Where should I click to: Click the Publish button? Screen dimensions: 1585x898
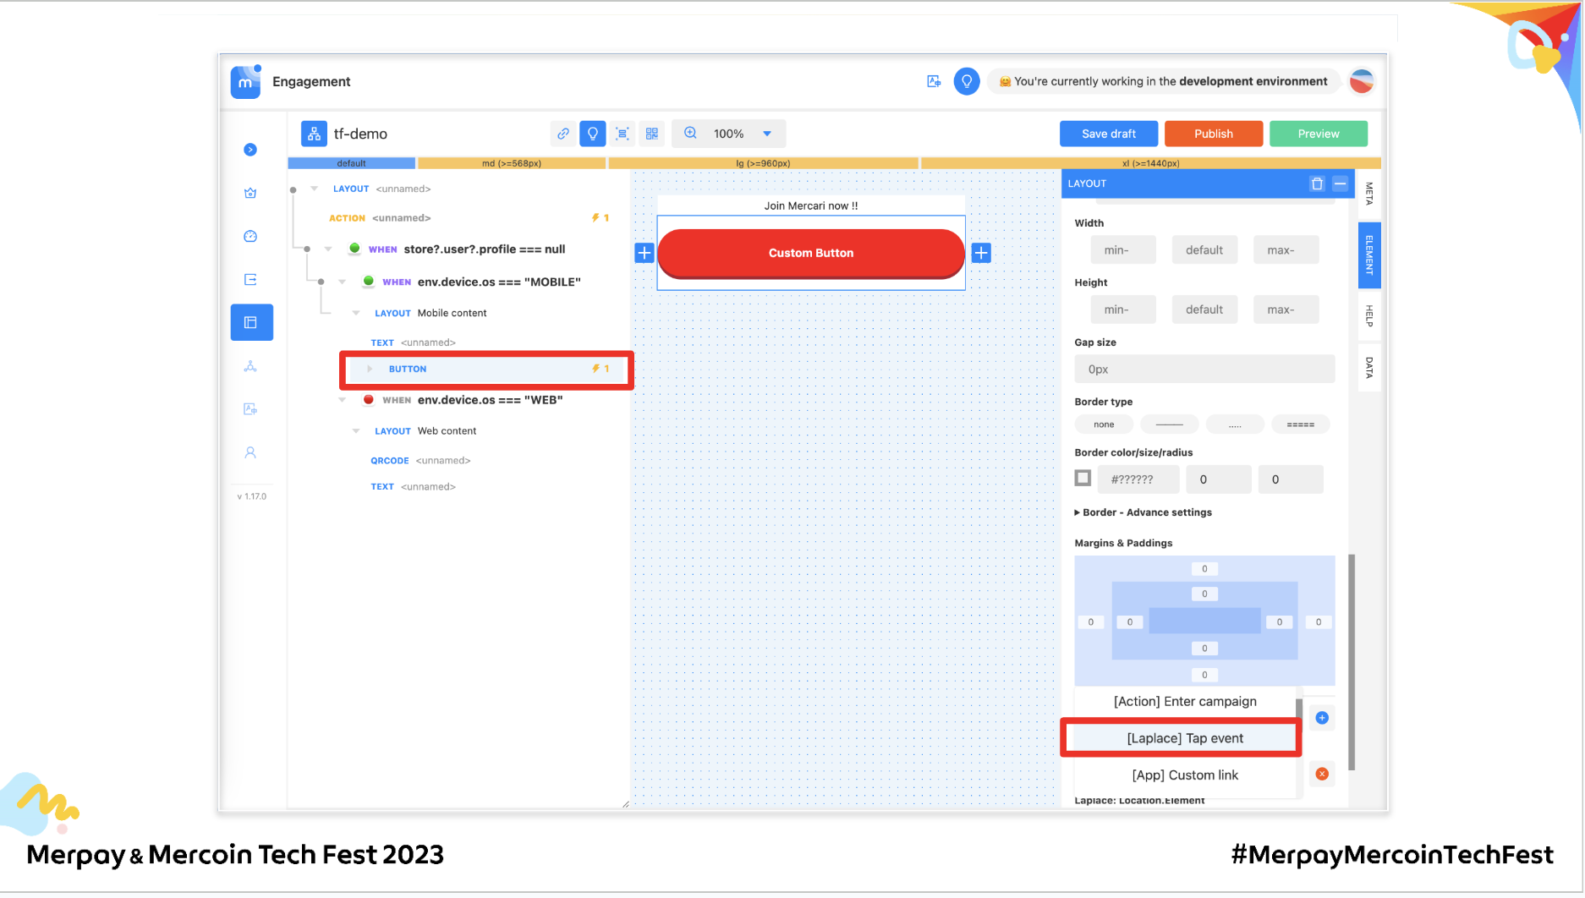(x=1214, y=134)
